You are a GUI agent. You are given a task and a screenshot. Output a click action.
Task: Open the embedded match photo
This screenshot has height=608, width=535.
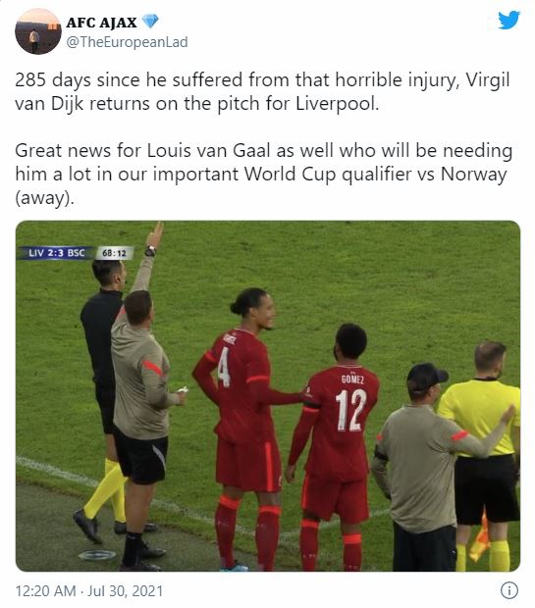tap(268, 396)
